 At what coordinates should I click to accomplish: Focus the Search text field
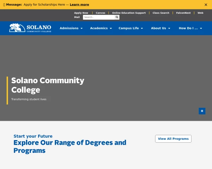(x=99, y=17)
